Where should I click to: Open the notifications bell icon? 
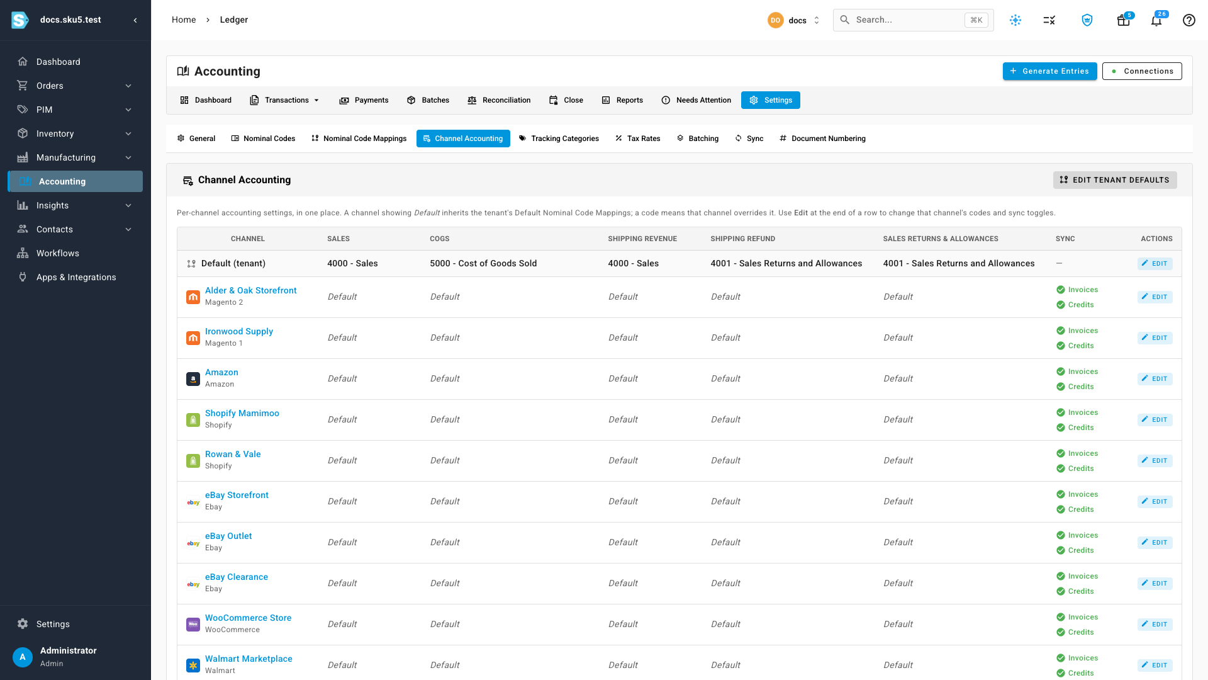tap(1156, 20)
